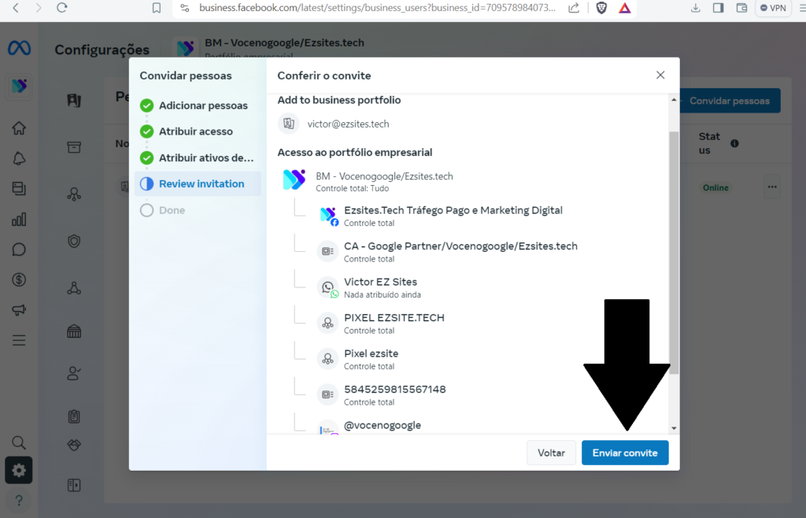Viewport: 806px width, 518px height.
Task: Open the question mark help icon
Action: click(19, 501)
